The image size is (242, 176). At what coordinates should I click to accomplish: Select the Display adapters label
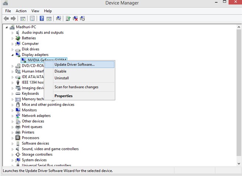(35, 55)
